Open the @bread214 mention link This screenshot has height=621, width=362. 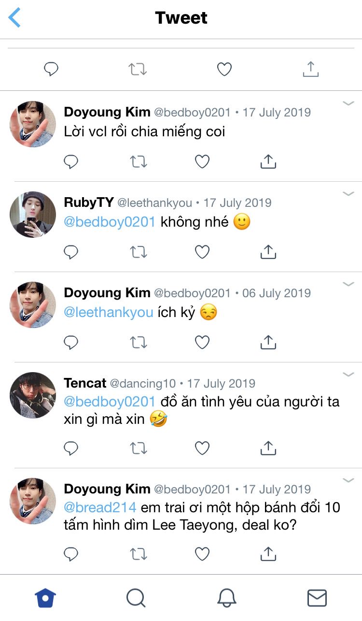click(100, 507)
